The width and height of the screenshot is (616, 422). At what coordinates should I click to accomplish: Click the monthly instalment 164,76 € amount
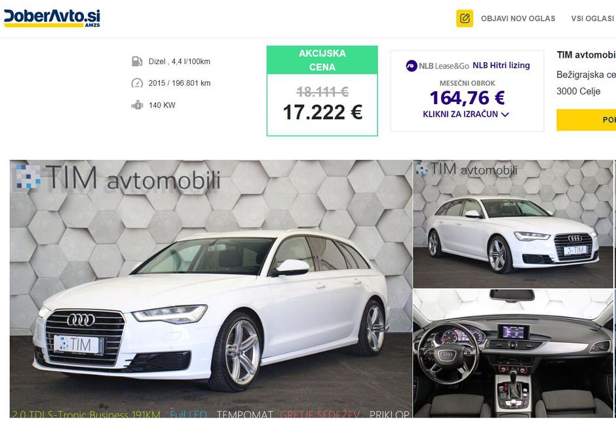click(x=467, y=98)
